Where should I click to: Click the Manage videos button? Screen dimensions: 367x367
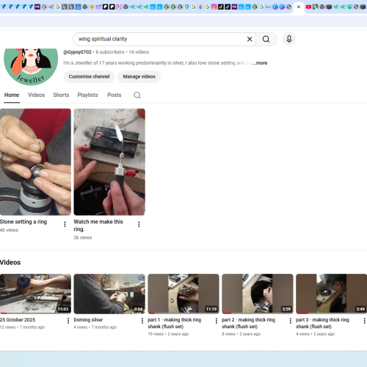[x=139, y=76]
